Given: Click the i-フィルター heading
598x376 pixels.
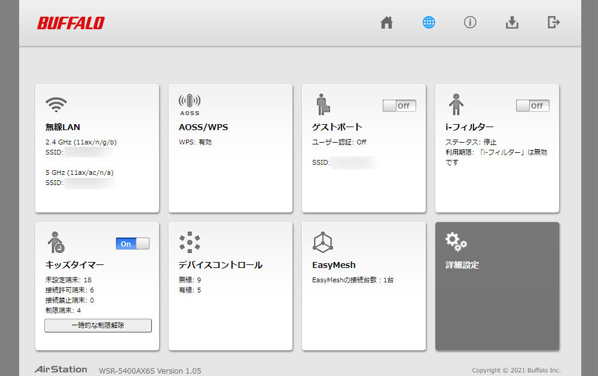Looking at the screenshot, I should (x=469, y=127).
